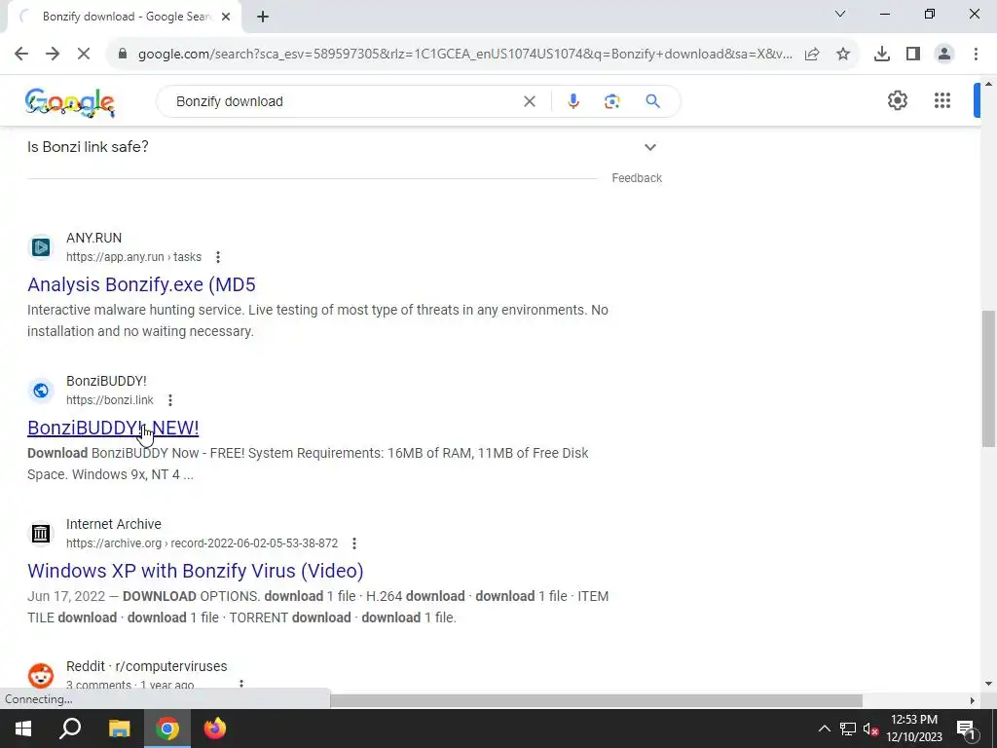Share this page from address bar
Viewport: 997px width, 748px height.
pyautogui.click(x=812, y=55)
